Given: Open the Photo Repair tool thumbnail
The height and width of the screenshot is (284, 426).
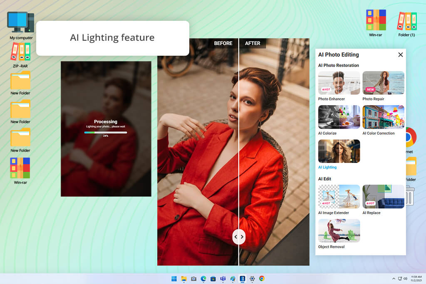Looking at the screenshot, I should click(383, 83).
